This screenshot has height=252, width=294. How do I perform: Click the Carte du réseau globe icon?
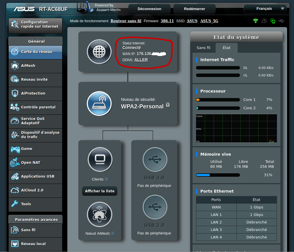(x=15, y=52)
